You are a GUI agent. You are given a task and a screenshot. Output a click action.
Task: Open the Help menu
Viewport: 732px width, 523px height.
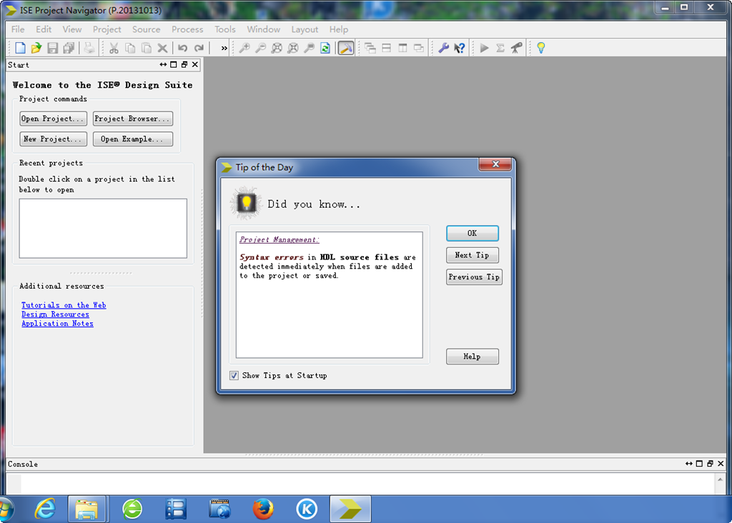point(339,29)
